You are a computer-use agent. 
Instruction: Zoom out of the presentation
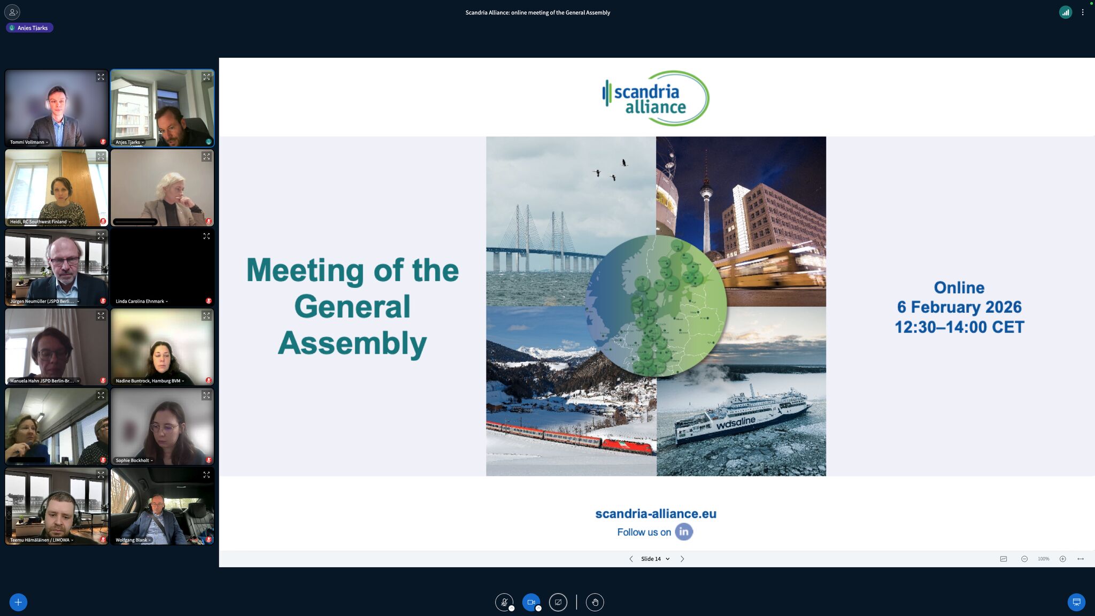(x=1024, y=559)
